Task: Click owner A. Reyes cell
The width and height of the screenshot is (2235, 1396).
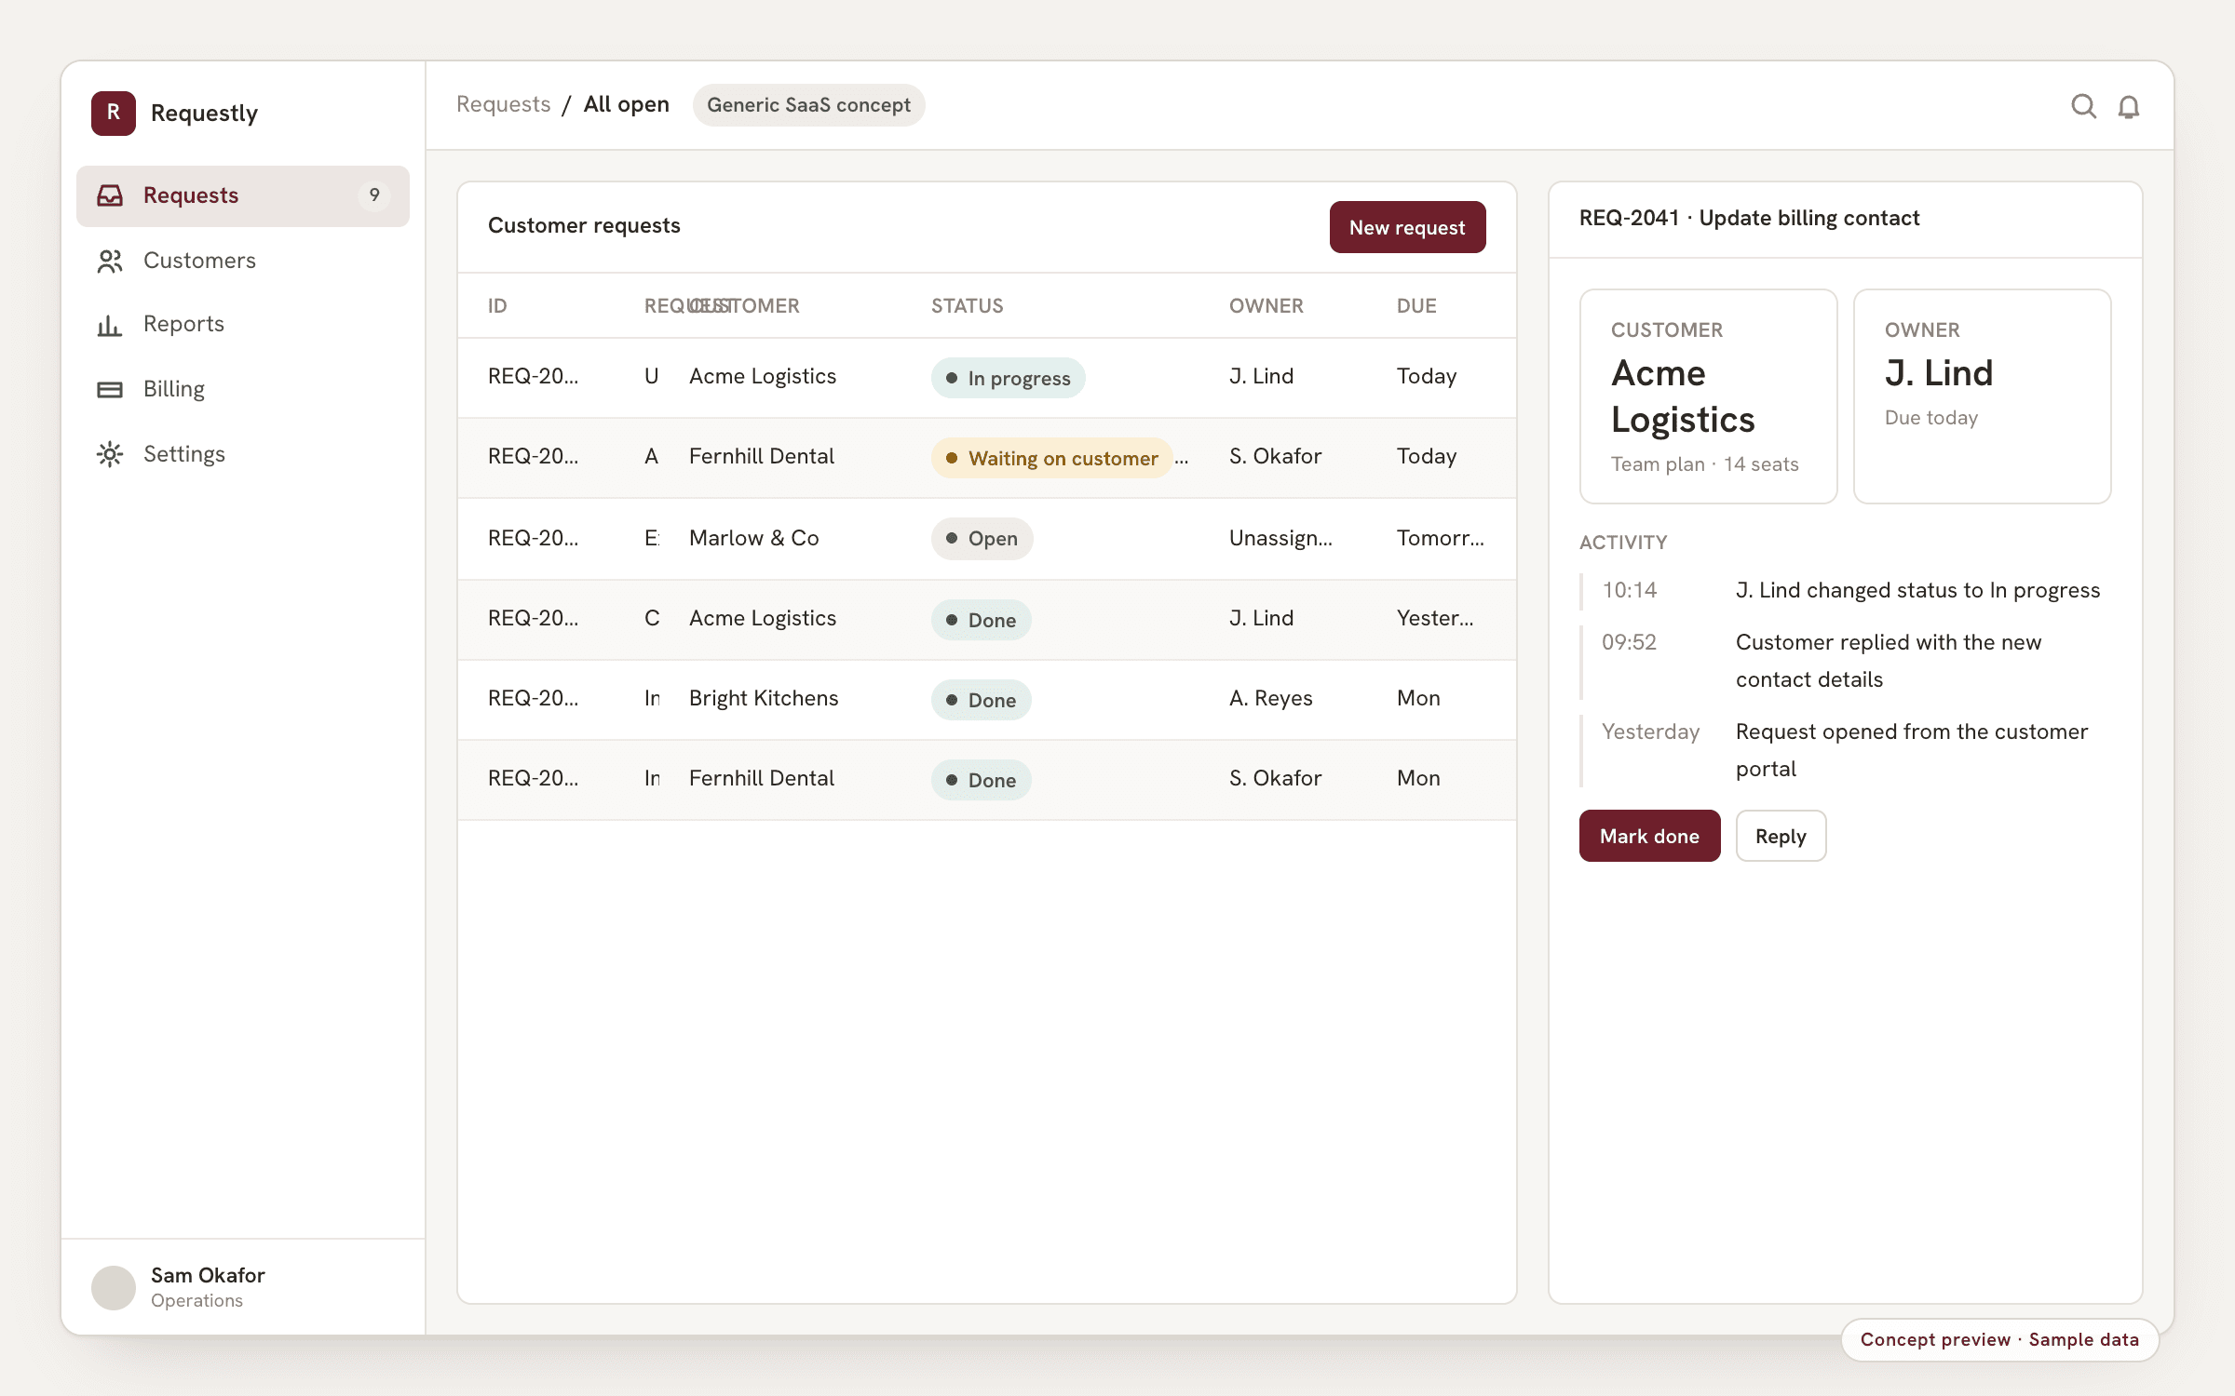Action: tap(1270, 699)
